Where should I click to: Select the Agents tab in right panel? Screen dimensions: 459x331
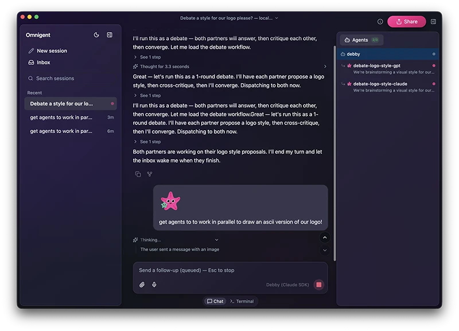361,40
